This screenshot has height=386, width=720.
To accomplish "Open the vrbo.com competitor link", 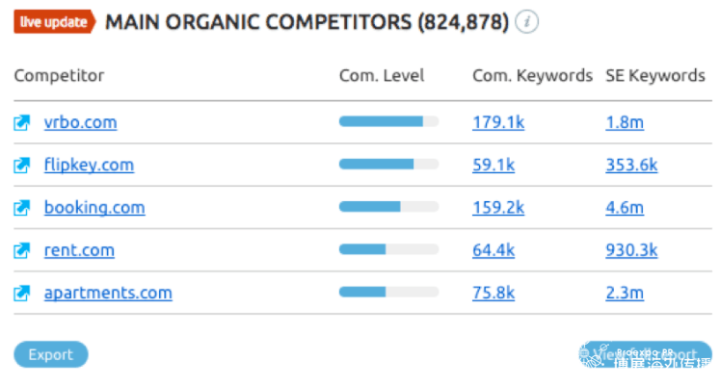I will click(x=80, y=122).
